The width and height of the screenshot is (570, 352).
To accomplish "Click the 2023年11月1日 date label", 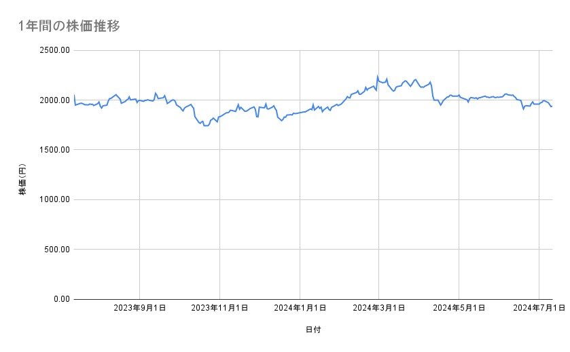I will (219, 309).
